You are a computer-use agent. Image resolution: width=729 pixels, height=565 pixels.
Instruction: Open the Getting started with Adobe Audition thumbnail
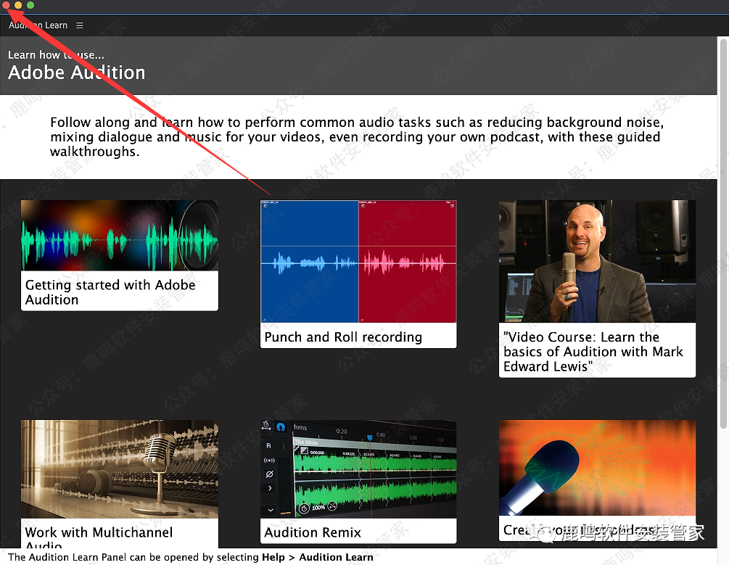click(120, 235)
